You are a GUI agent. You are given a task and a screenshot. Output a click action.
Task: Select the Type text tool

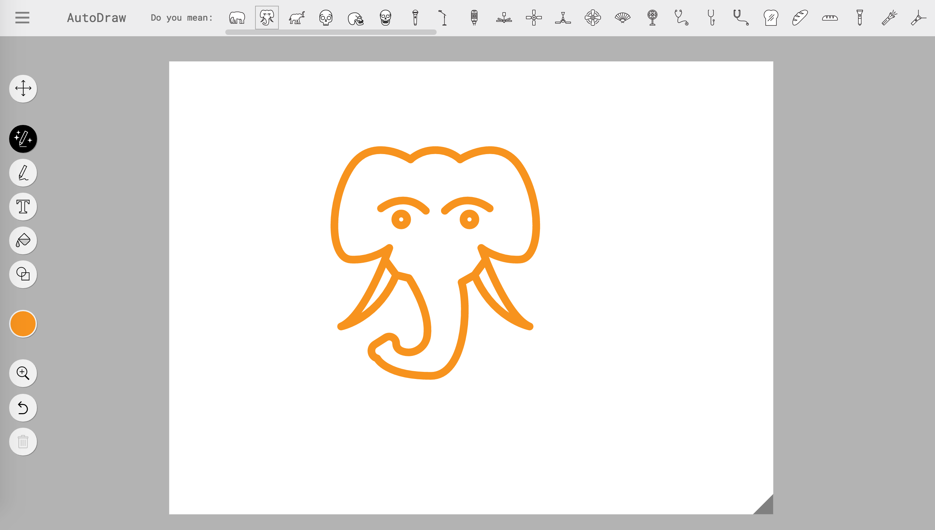coord(23,206)
